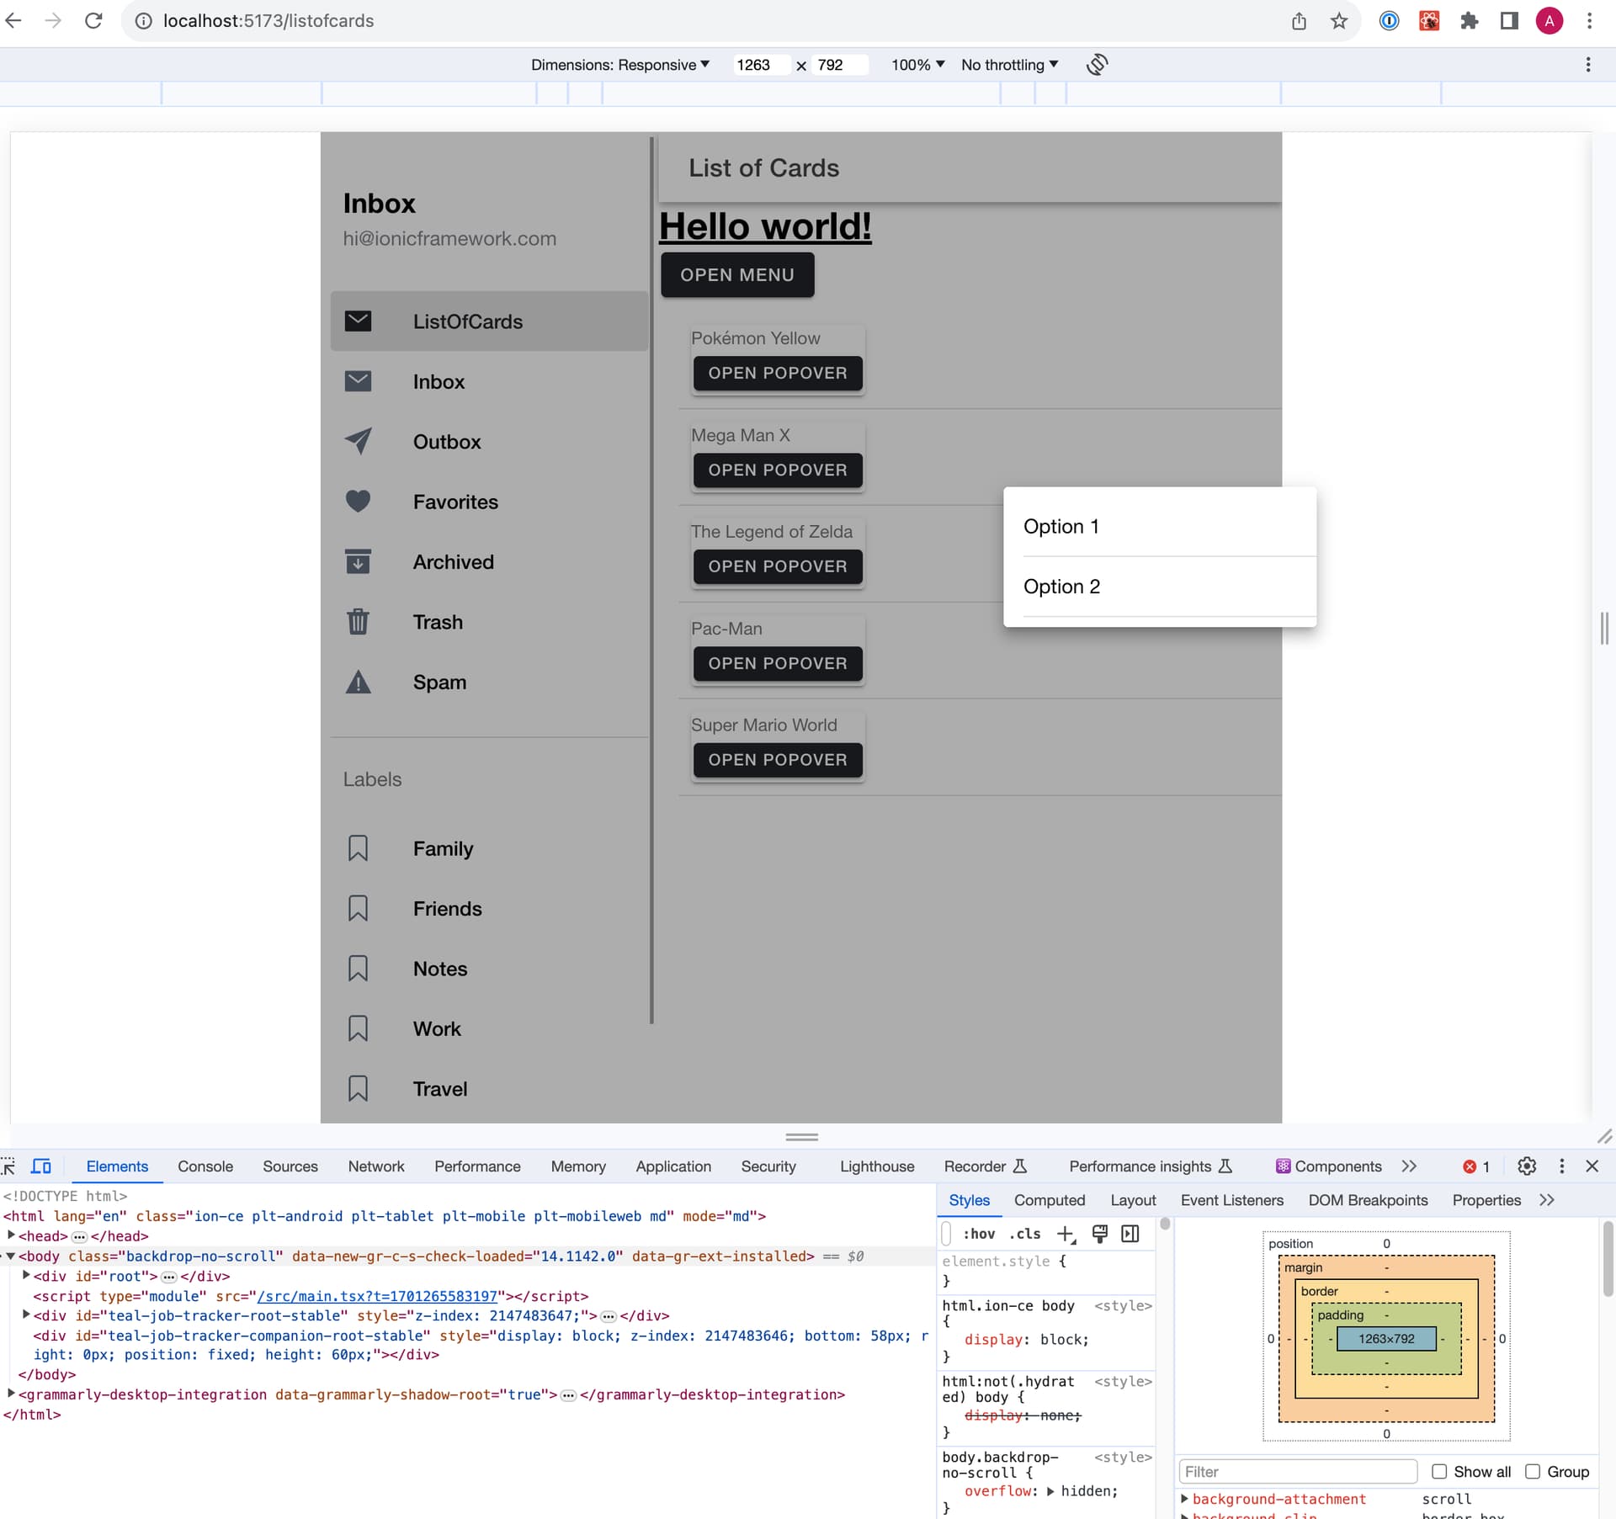Click the computed styles Filter field

click(1297, 1472)
